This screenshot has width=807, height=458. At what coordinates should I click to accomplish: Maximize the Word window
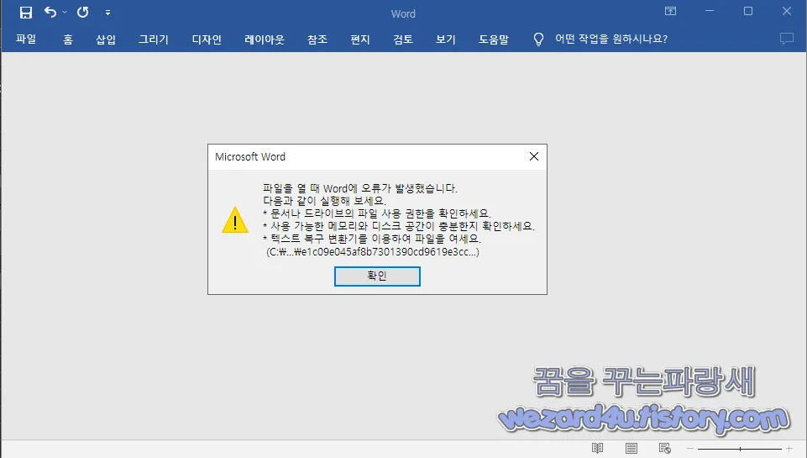[748, 11]
